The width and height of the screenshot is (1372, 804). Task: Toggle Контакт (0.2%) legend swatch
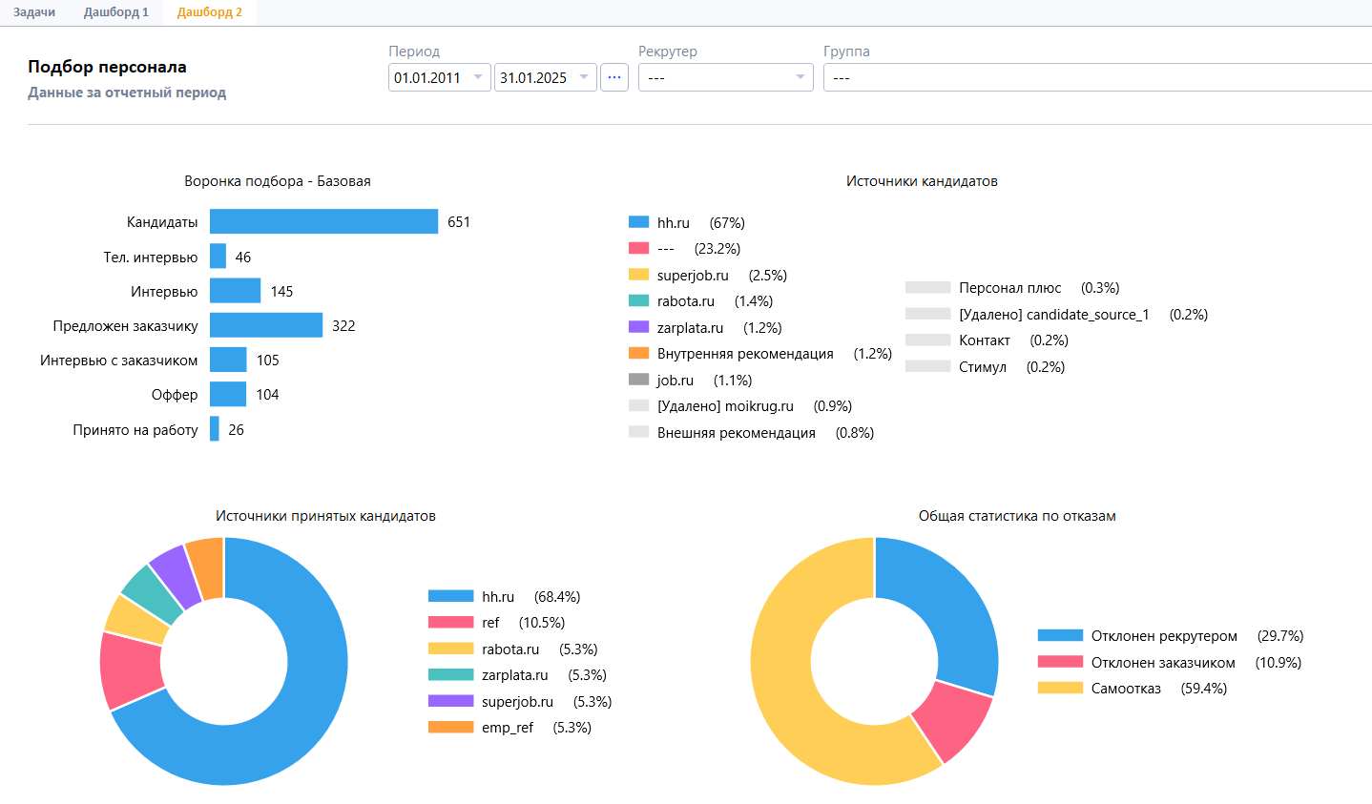pos(928,340)
